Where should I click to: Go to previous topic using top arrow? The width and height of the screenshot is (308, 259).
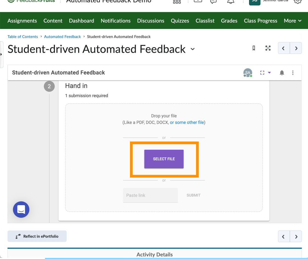click(284, 48)
